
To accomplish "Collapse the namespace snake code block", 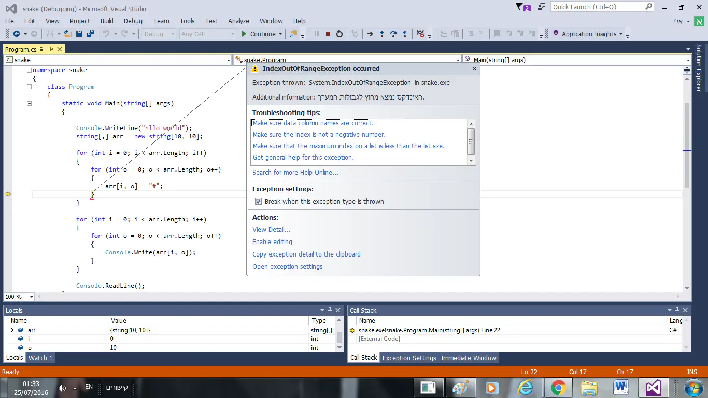I will point(30,70).
